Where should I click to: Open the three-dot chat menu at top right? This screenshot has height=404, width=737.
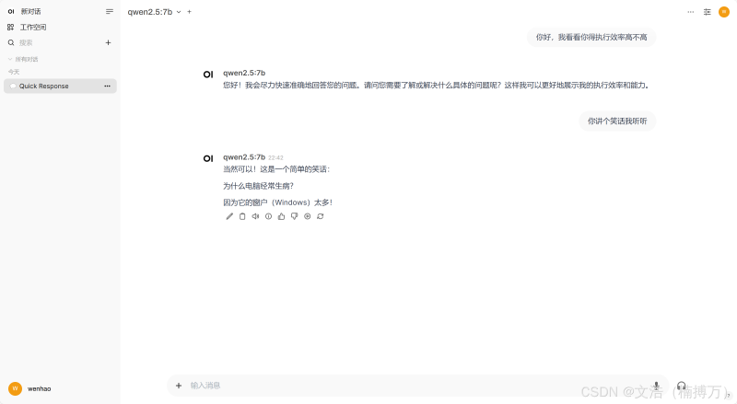point(690,12)
